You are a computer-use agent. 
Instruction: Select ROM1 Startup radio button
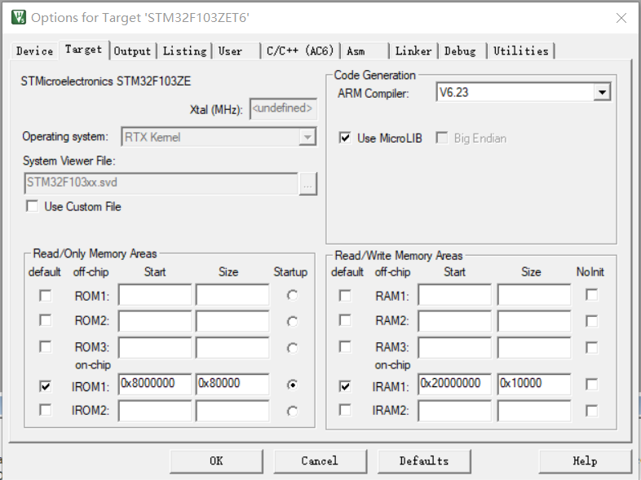point(292,295)
